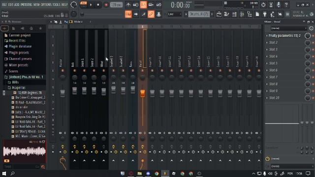Toggle typing keyboard to piano icon

point(128,14)
